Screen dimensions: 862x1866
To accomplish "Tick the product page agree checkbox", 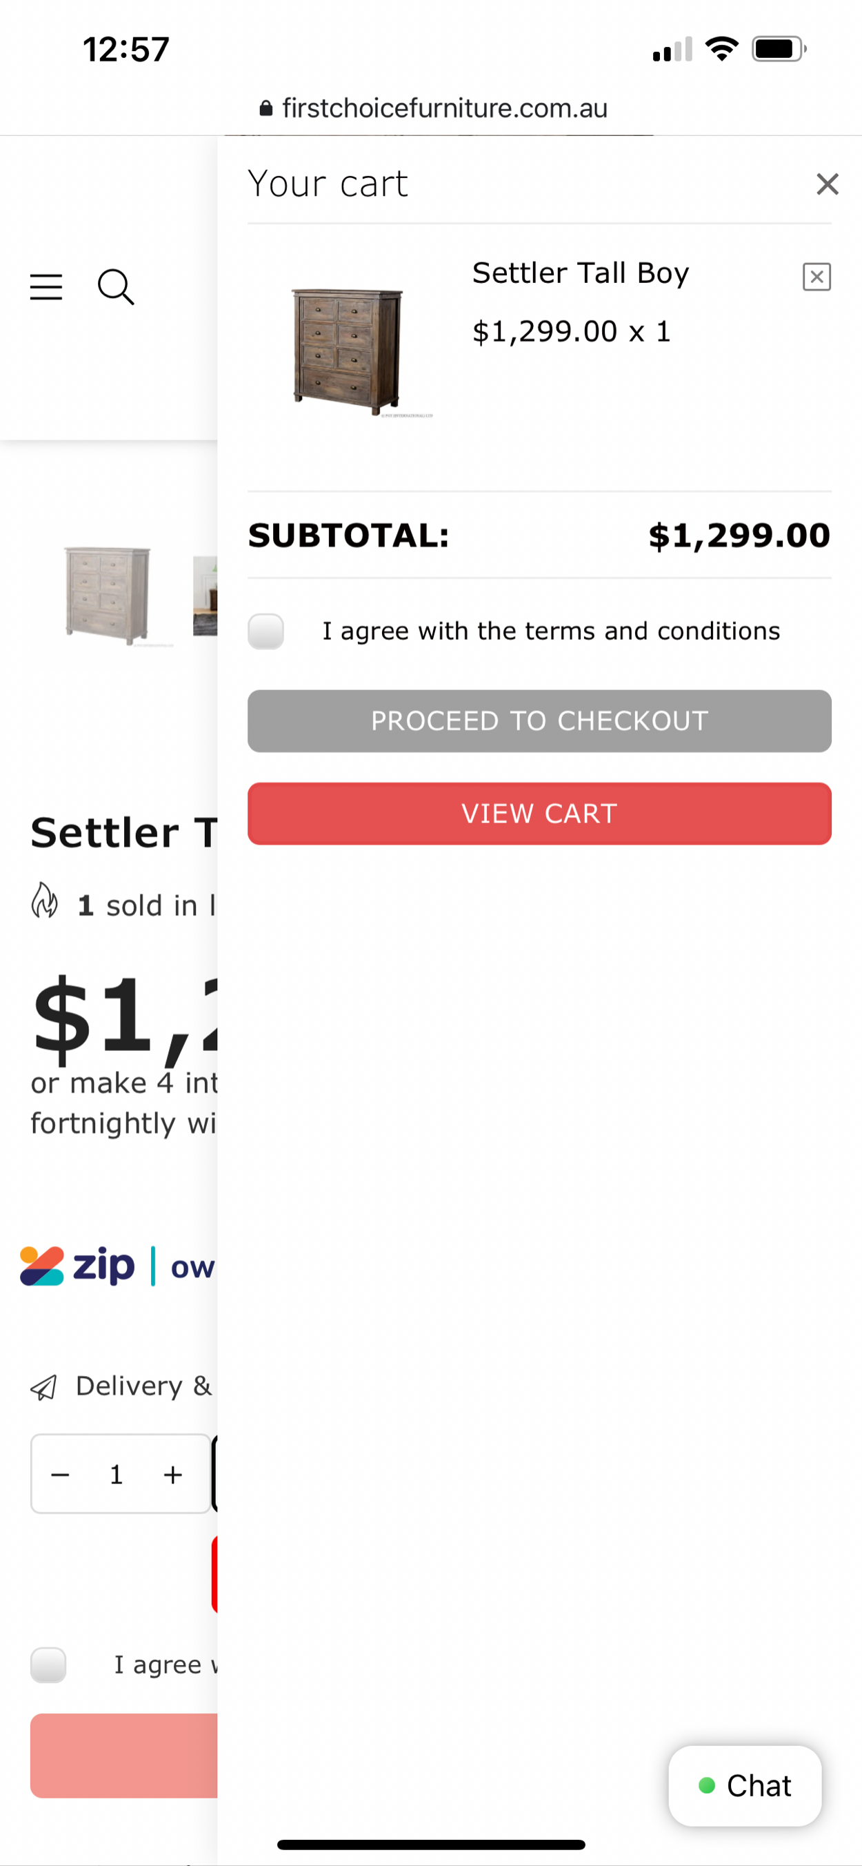I will click(48, 1664).
